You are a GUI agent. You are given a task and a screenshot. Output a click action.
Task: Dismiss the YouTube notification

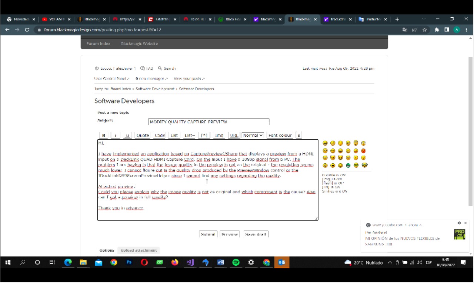[x=465, y=223]
